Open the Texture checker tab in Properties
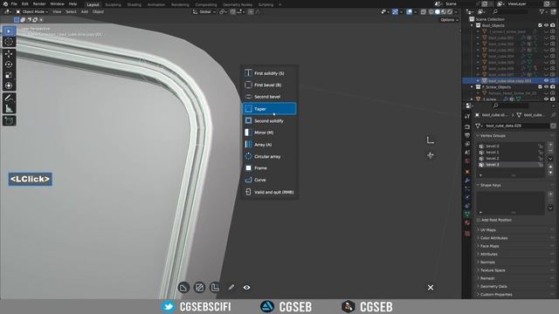 [x=467, y=234]
